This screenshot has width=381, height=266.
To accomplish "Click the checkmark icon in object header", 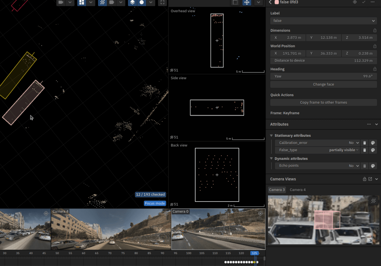I will click(364, 2).
